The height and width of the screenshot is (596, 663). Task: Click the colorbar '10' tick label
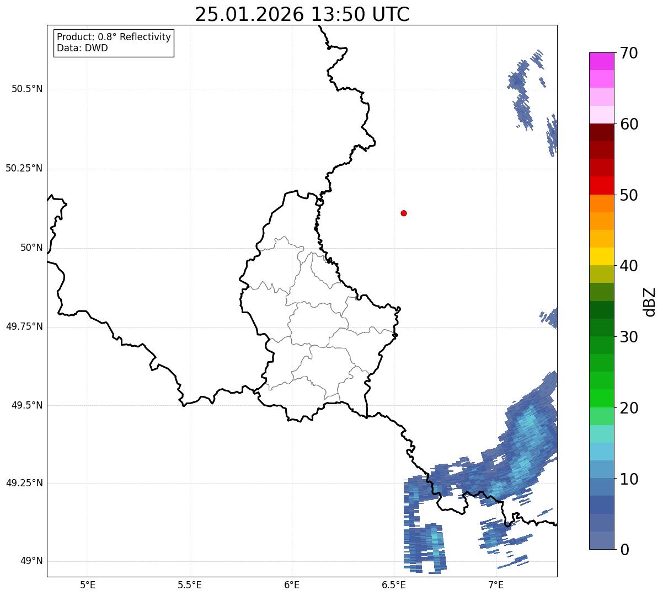(x=629, y=479)
